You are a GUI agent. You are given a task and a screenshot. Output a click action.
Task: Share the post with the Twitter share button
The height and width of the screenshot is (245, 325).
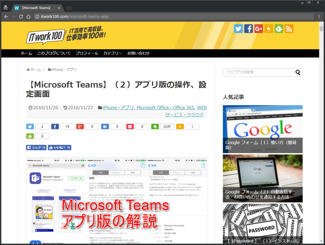tap(30, 126)
